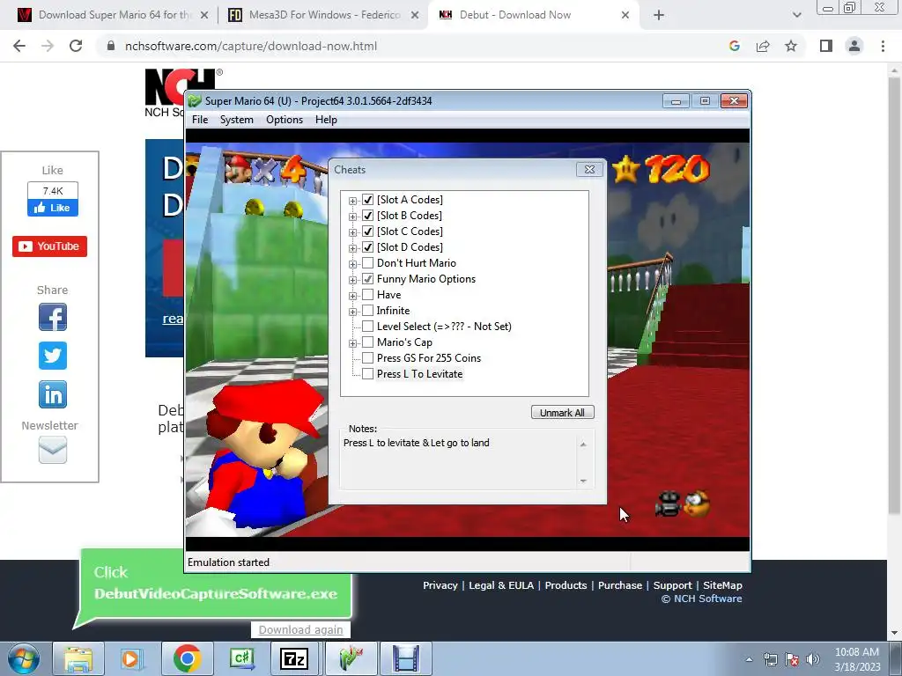Open the Legal & EULA link

tap(501, 585)
